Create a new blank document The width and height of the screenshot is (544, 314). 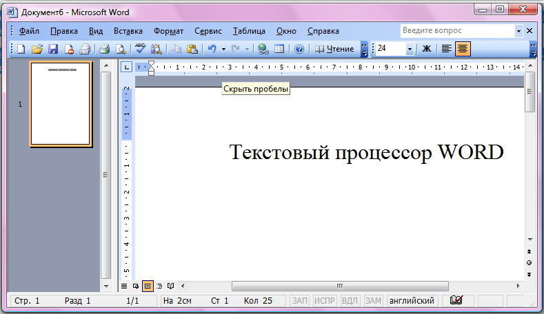[21, 49]
